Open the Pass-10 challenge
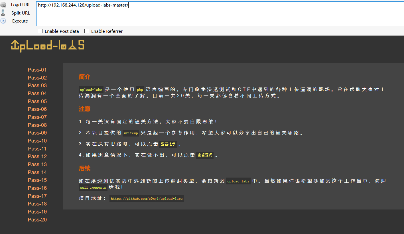 [x=37, y=141]
